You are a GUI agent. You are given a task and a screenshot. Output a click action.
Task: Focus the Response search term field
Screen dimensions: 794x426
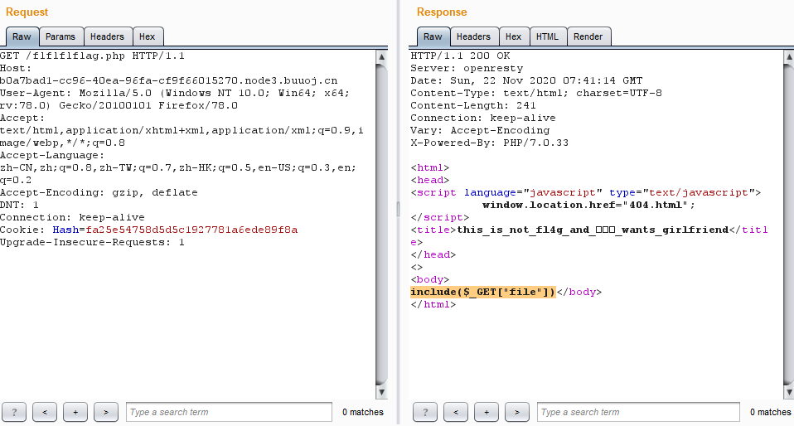click(x=638, y=412)
